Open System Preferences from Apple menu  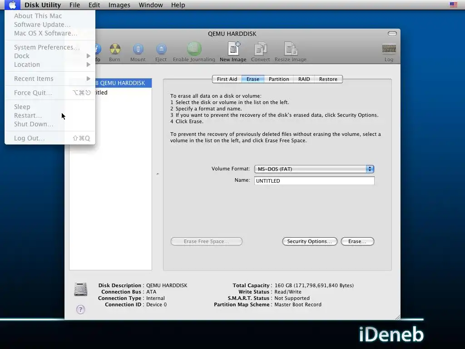(x=50, y=47)
